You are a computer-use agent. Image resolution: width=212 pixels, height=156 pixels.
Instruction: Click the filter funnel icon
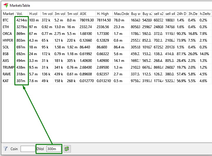click(x=5, y=149)
